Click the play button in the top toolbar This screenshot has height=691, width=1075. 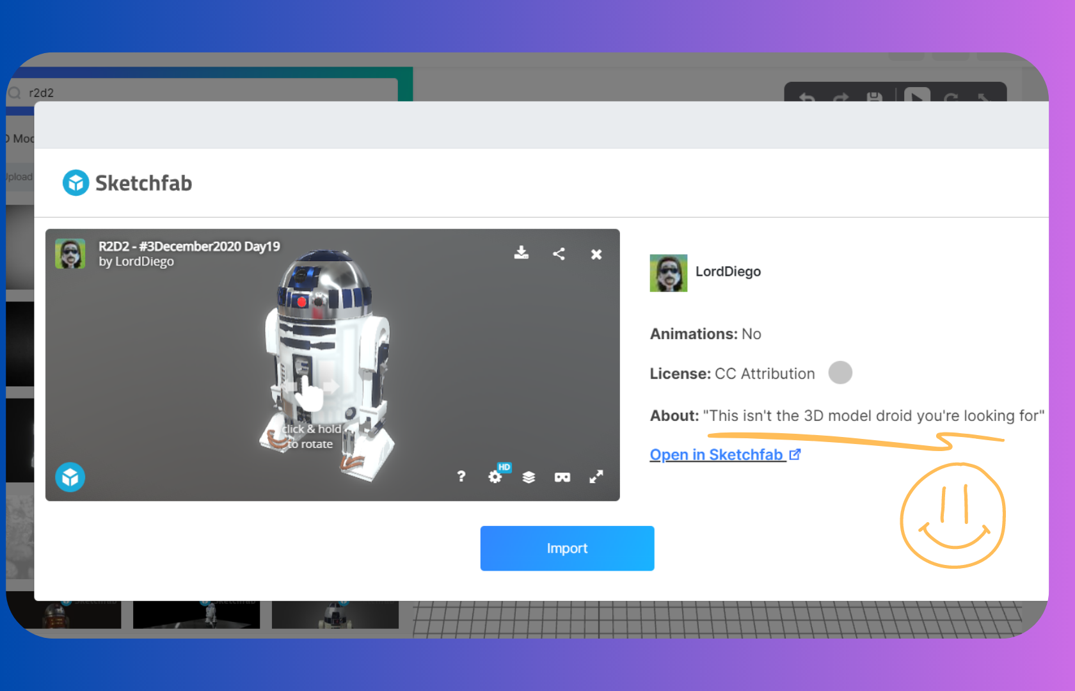coord(917,97)
